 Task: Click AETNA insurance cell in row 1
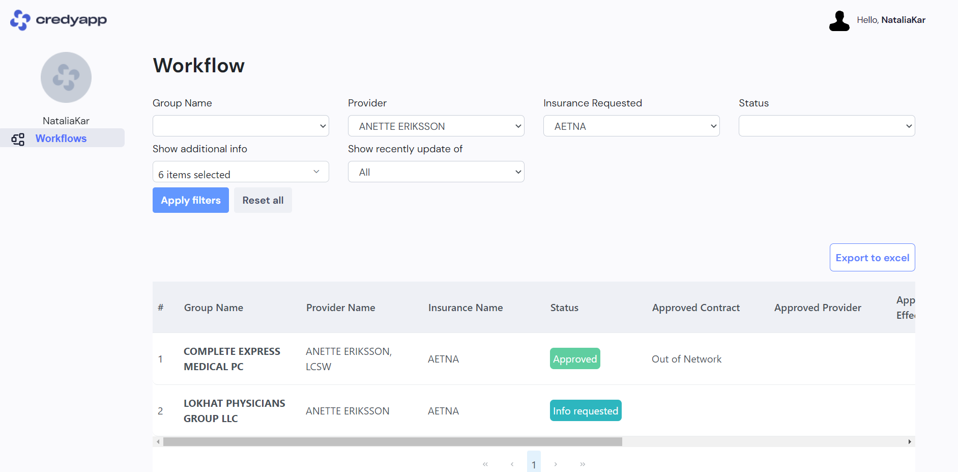[x=443, y=359]
